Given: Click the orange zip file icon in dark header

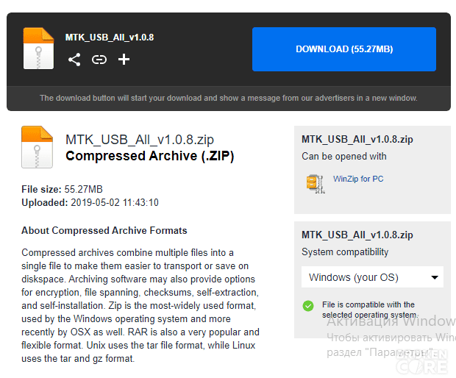Looking at the screenshot, I should (38, 49).
